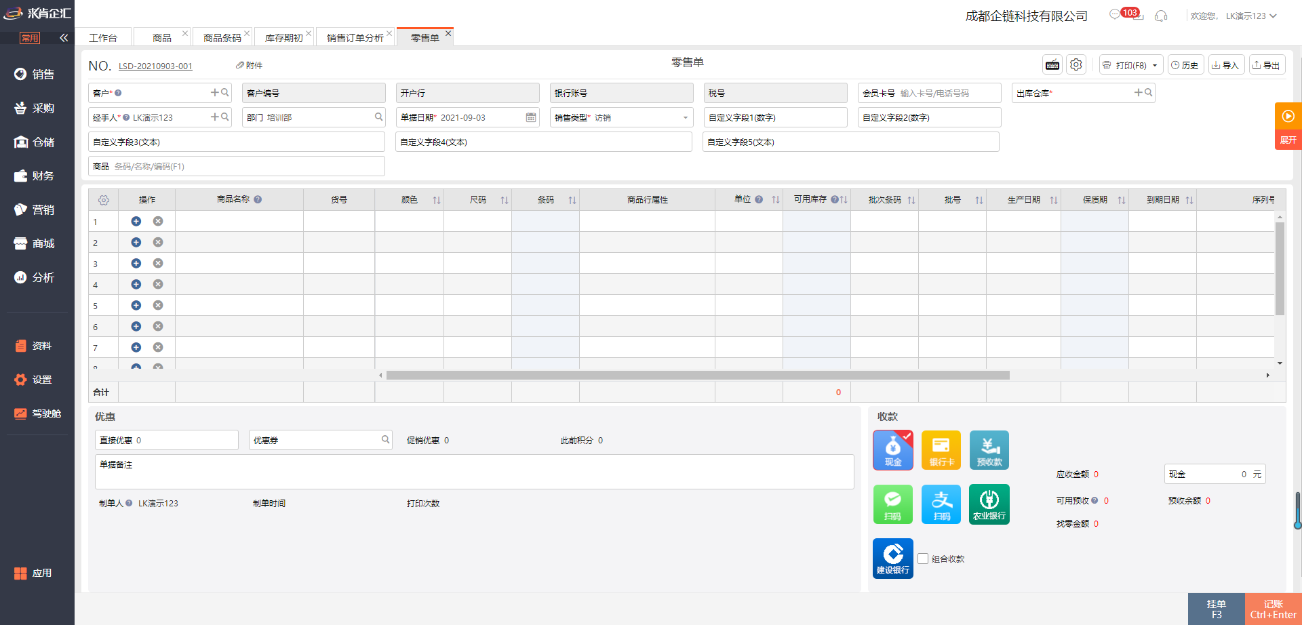Pick the green WeChat 扫码 payment icon
The image size is (1302, 625).
point(892,504)
